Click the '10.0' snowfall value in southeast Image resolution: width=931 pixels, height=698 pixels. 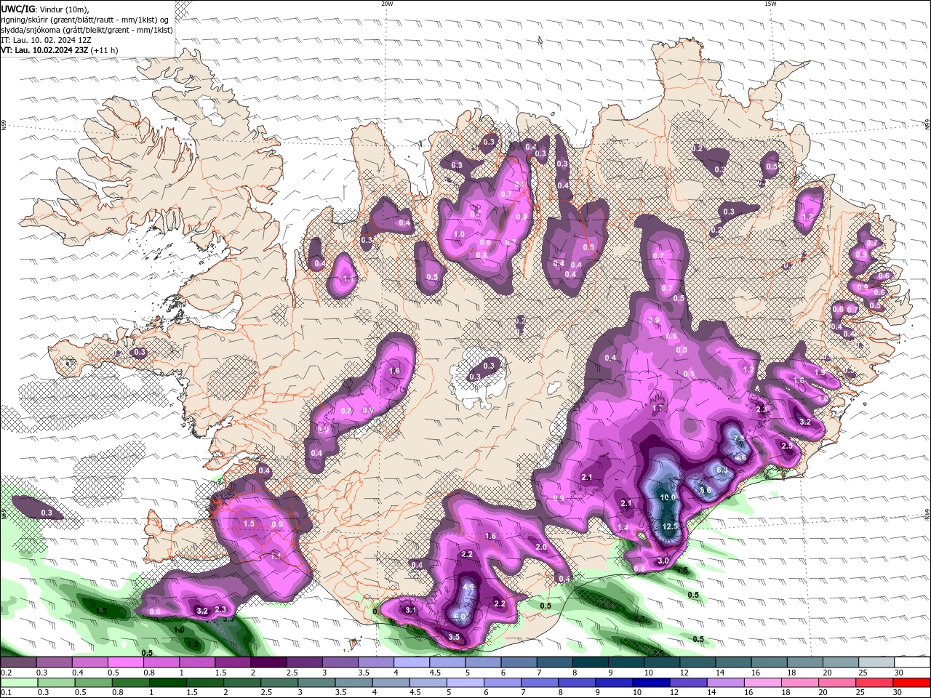click(x=668, y=497)
